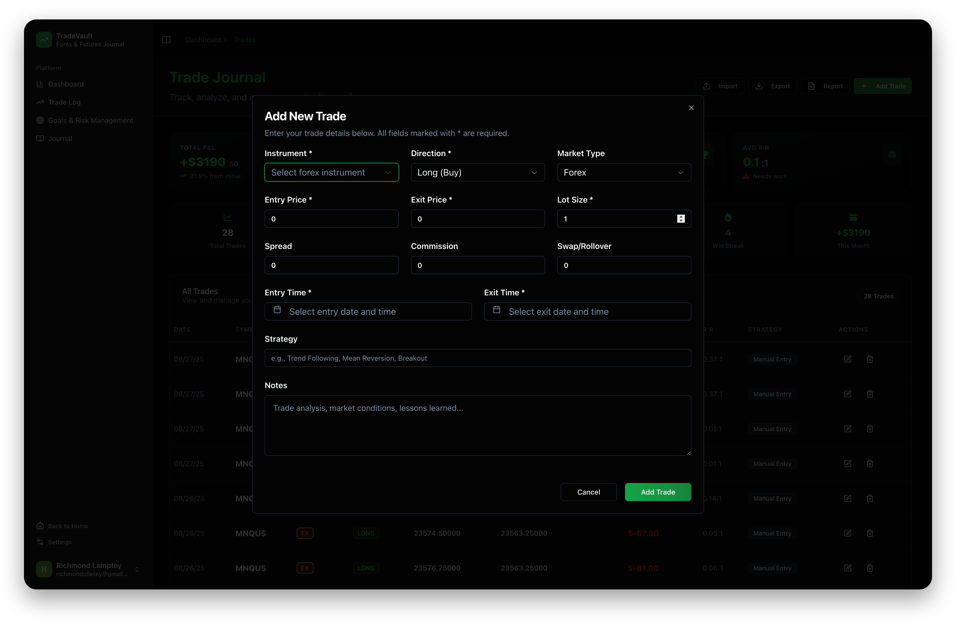Click Back to Home link
Screen dimensions: 956x627
[62, 526]
